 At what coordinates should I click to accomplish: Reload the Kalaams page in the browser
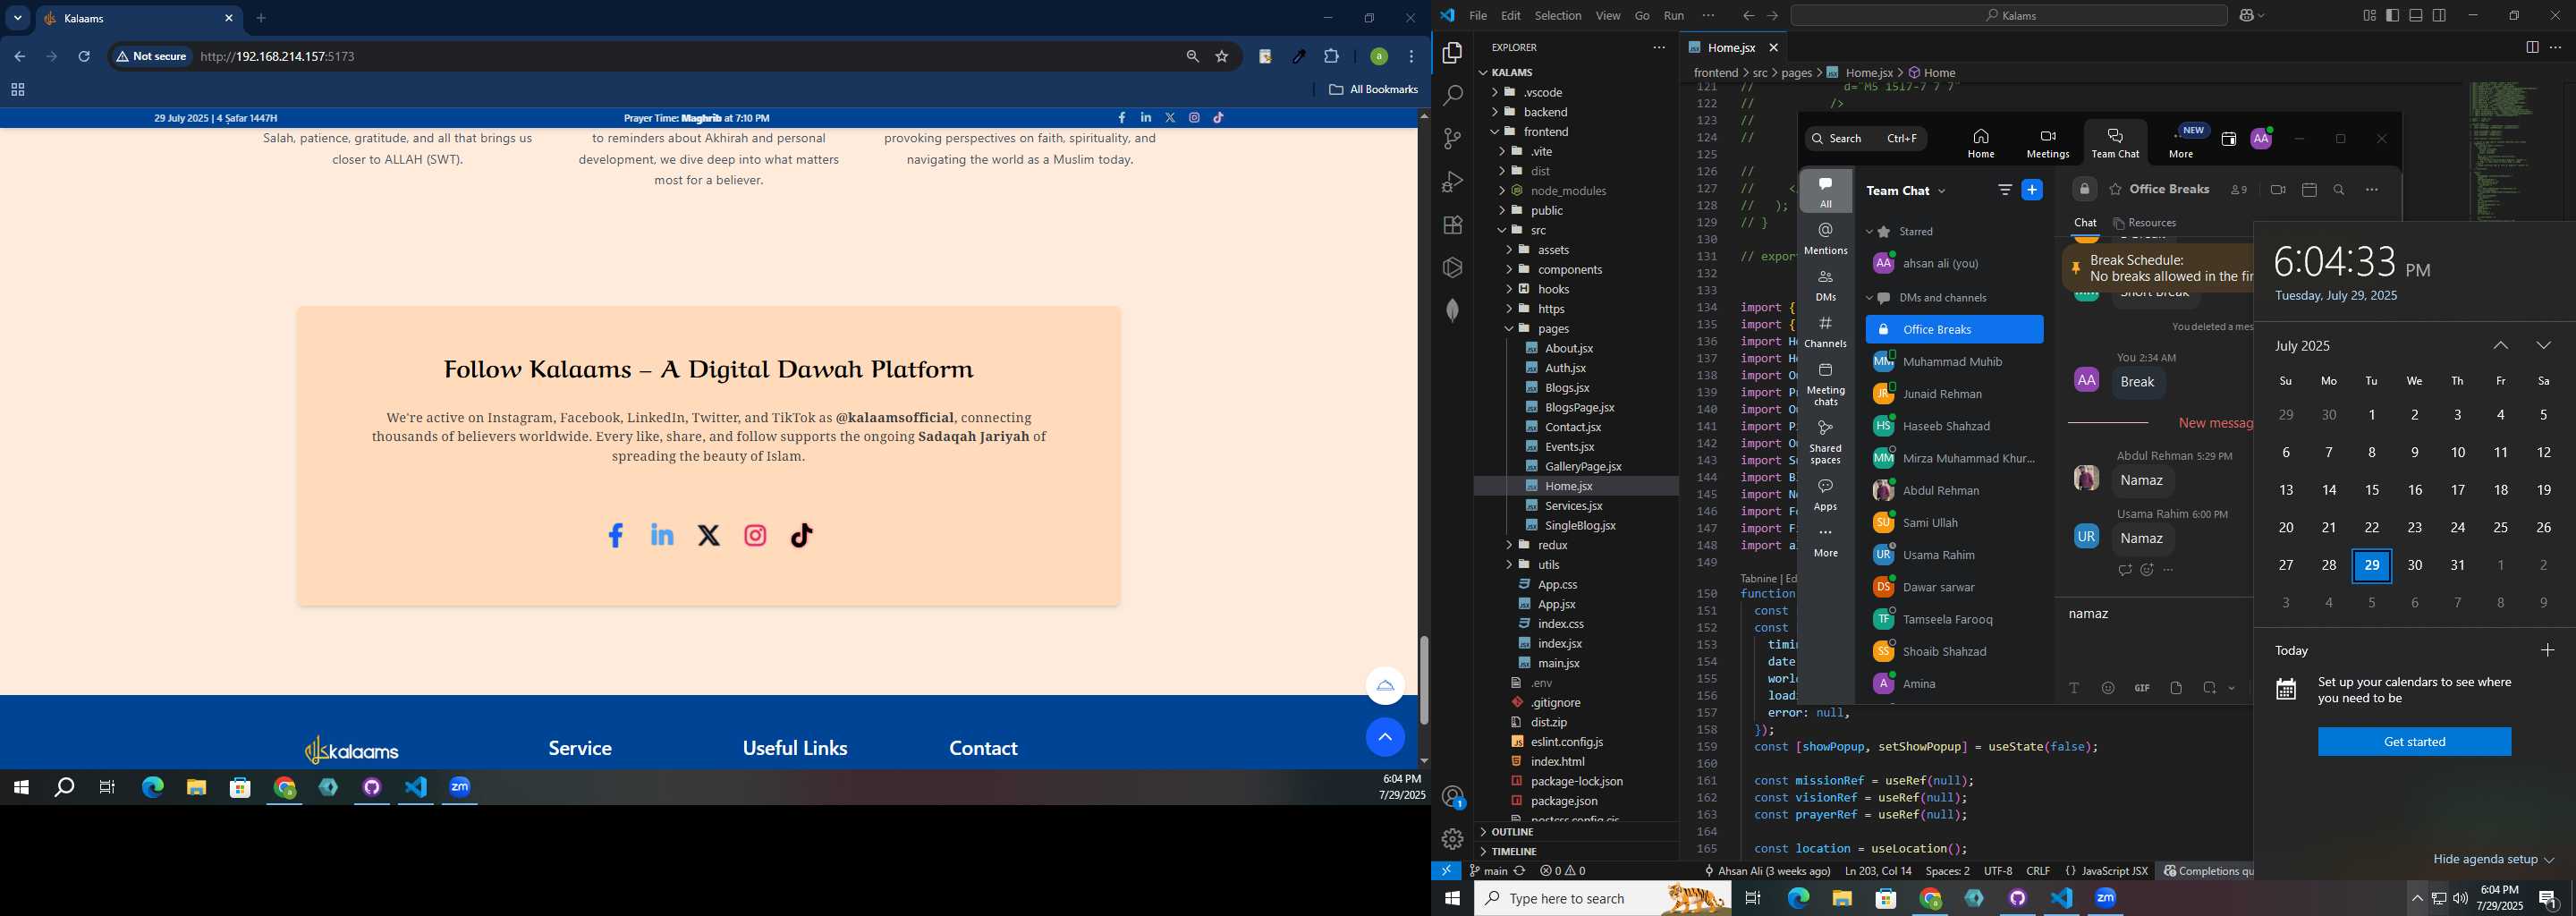coord(84,57)
